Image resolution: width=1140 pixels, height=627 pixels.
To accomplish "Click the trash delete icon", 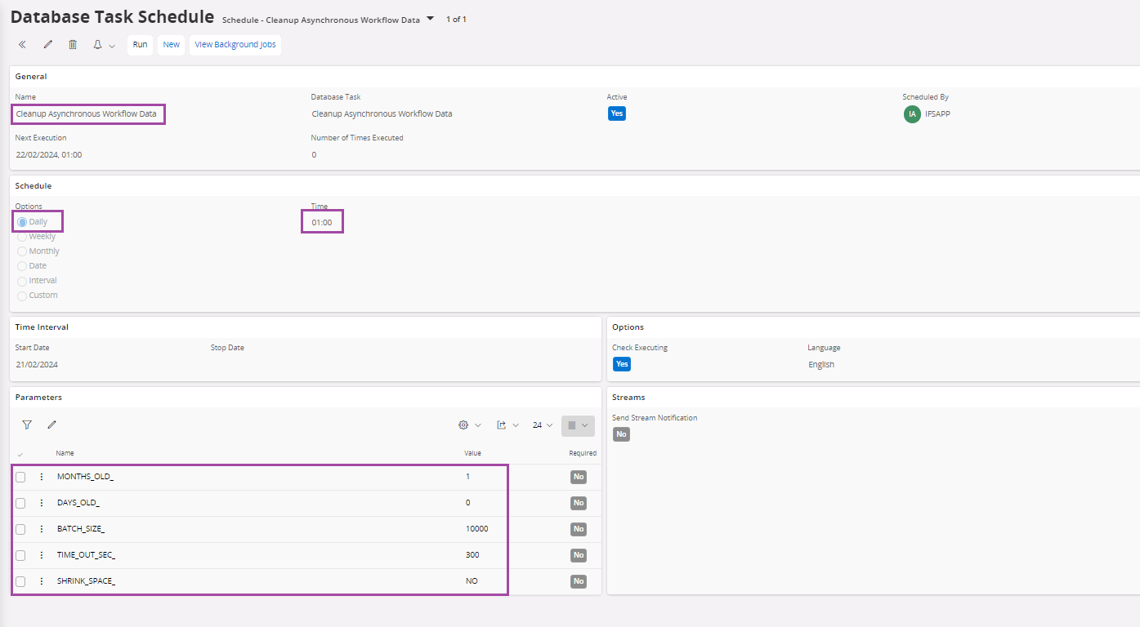I will [x=73, y=45].
